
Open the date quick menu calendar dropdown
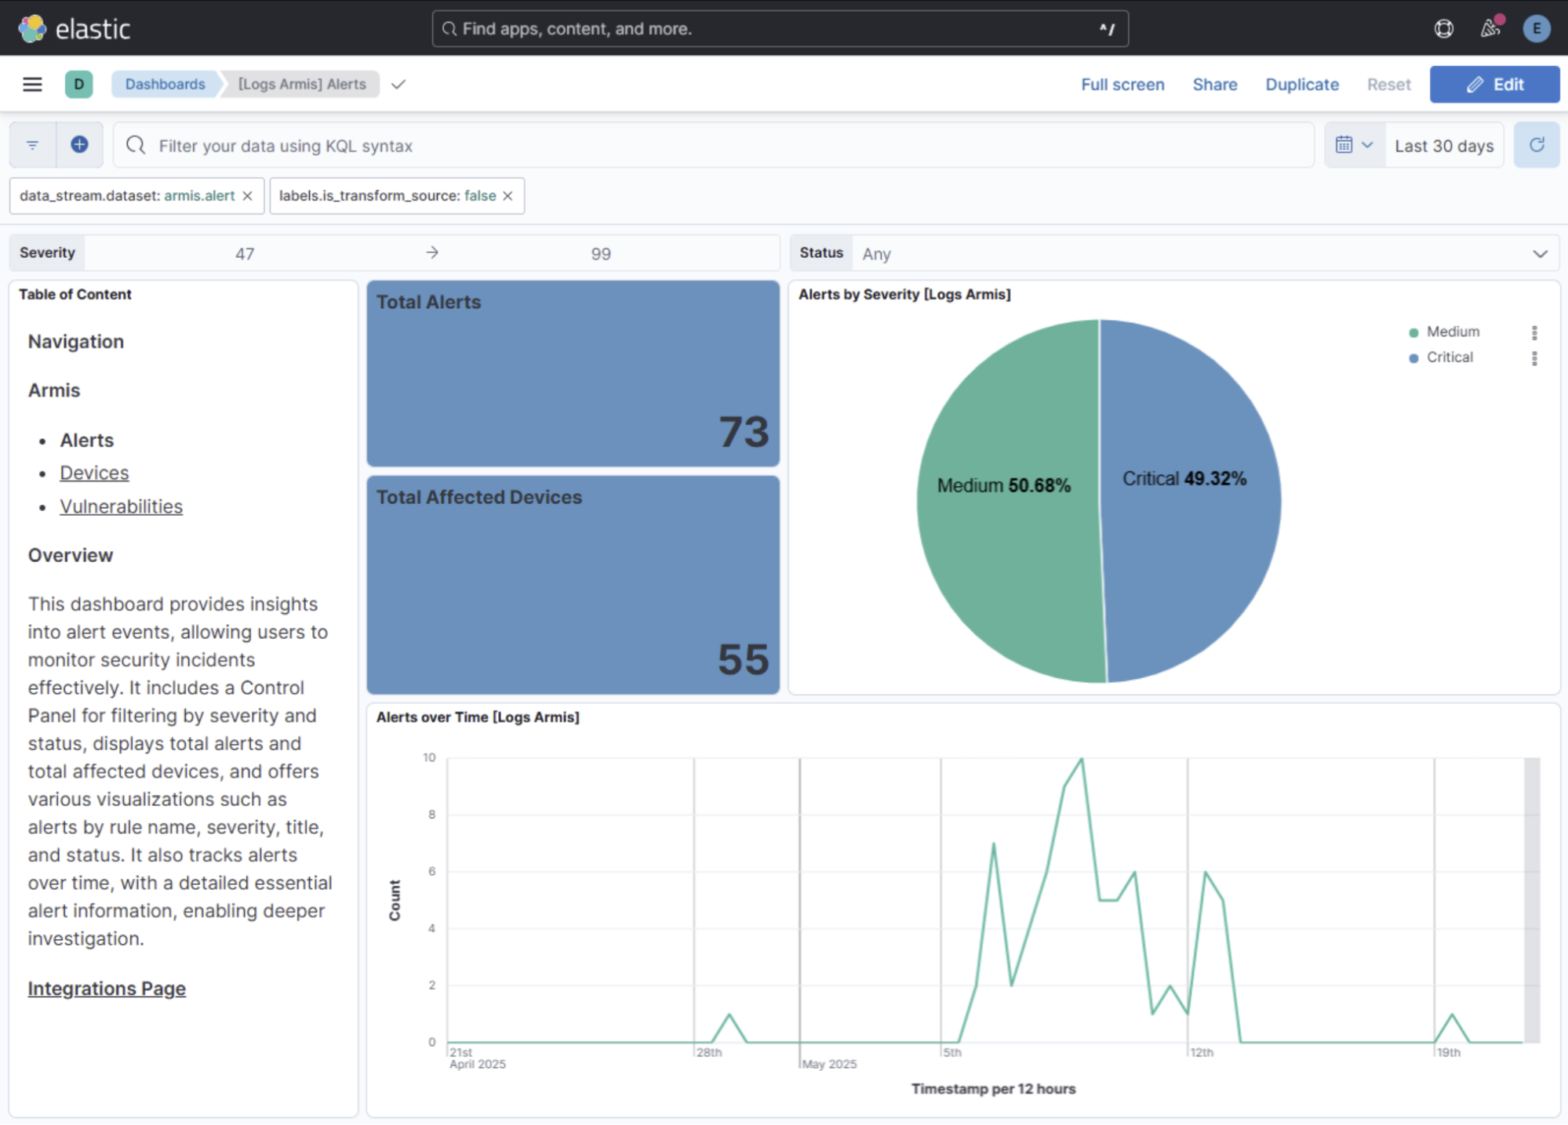[x=1354, y=145]
